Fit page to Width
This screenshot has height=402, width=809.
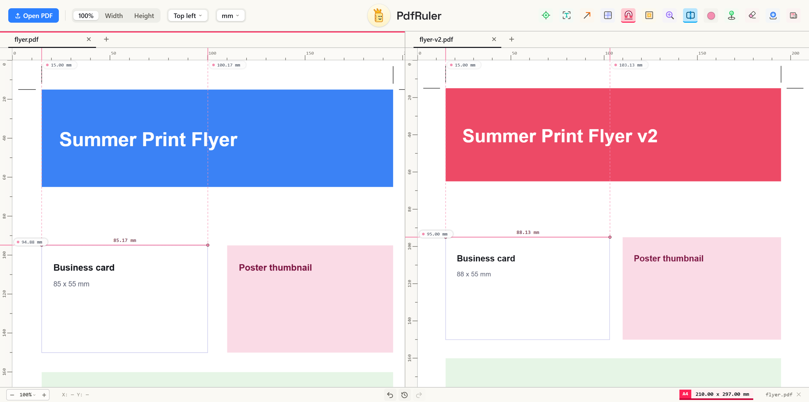click(x=114, y=16)
